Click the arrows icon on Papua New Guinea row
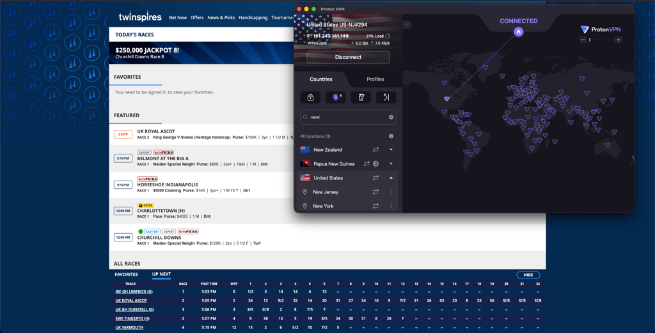This screenshot has width=655, height=333. tap(367, 163)
